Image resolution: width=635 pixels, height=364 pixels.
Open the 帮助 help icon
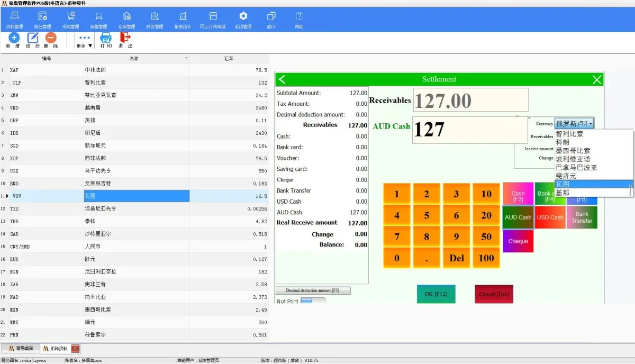(x=299, y=20)
